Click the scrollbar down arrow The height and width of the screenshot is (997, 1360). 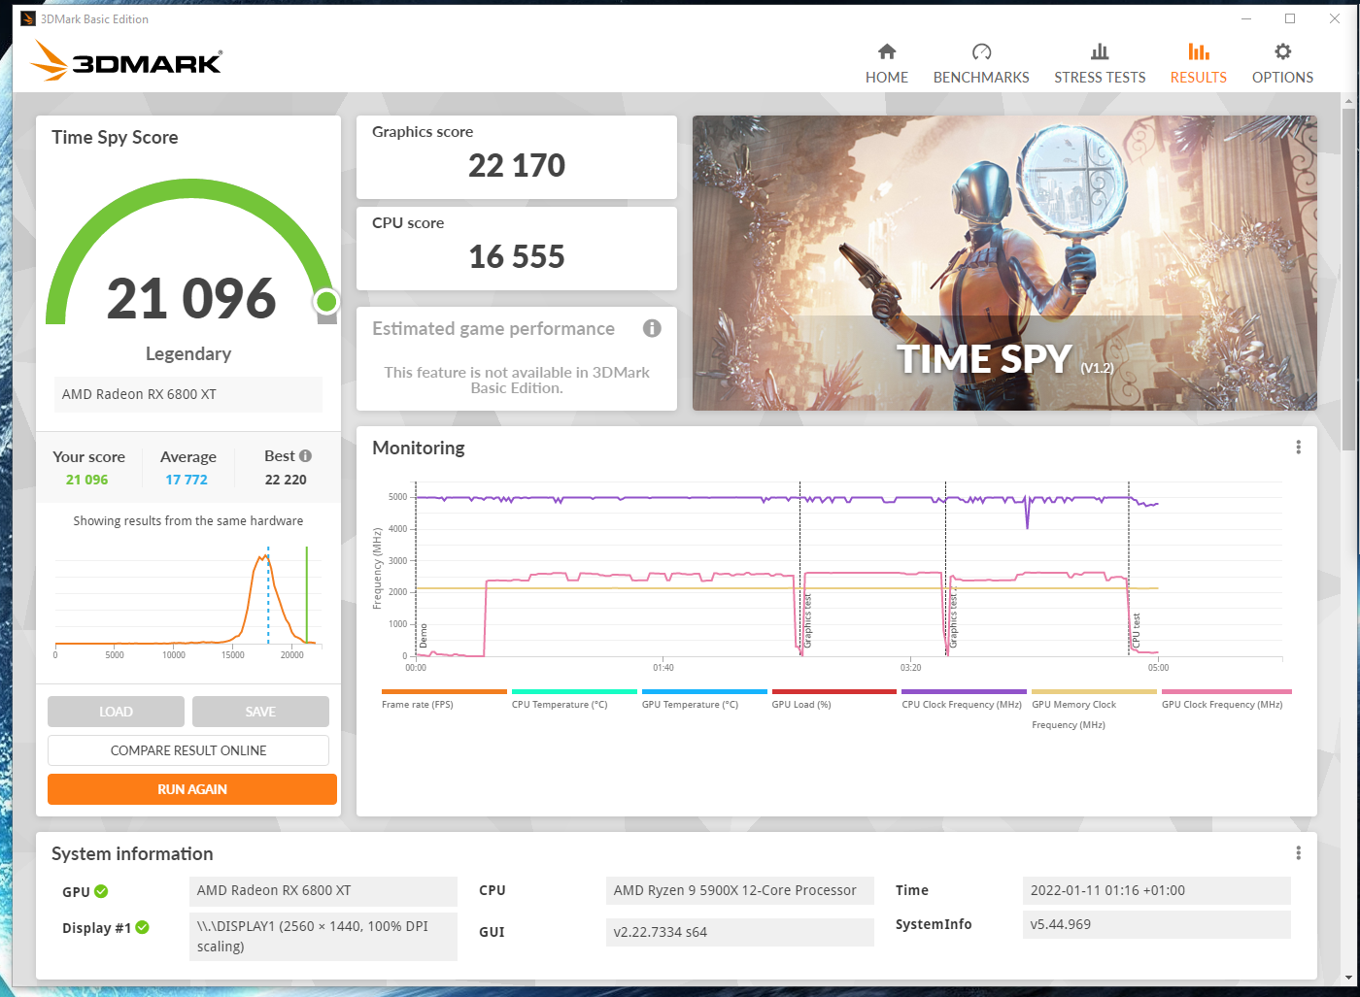1348,978
